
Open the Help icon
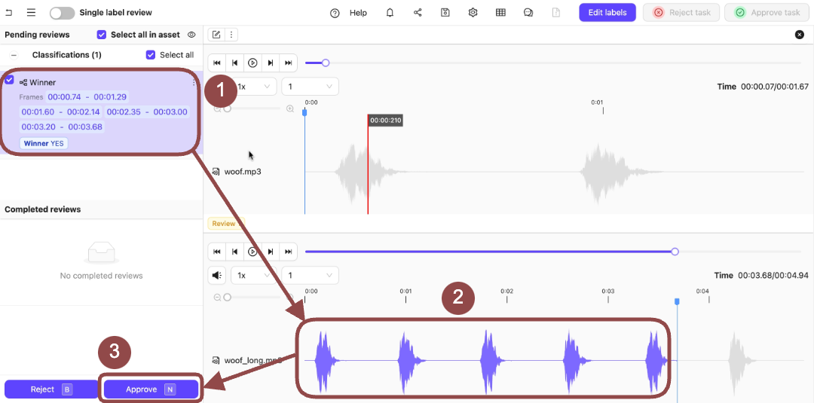pos(335,13)
